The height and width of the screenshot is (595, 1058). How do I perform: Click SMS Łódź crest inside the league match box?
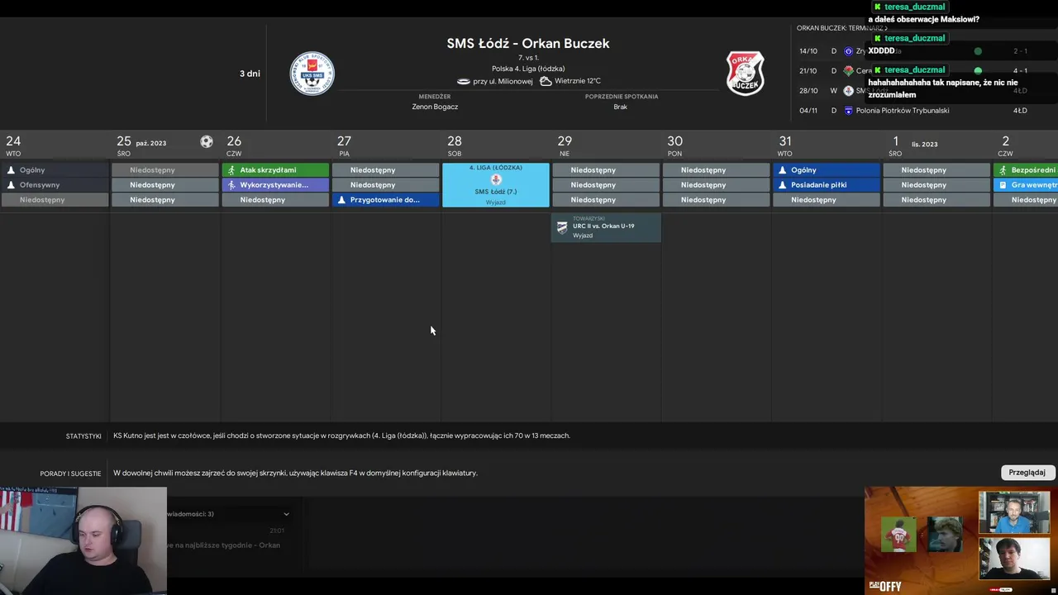tap(496, 179)
